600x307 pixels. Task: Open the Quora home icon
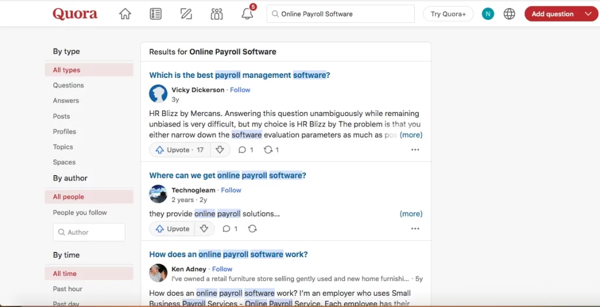click(x=125, y=14)
